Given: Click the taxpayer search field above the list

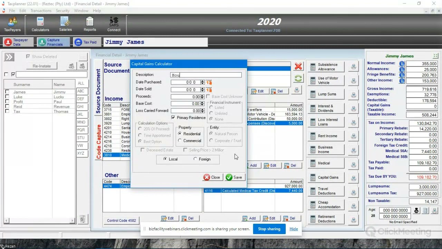Looking at the screenshot, I should [51, 75].
